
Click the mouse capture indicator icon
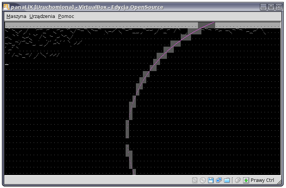pyautogui.click(x=238, y=180)
